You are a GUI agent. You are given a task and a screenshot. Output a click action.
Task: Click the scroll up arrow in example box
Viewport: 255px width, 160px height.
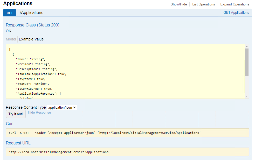tap(247, 46)
